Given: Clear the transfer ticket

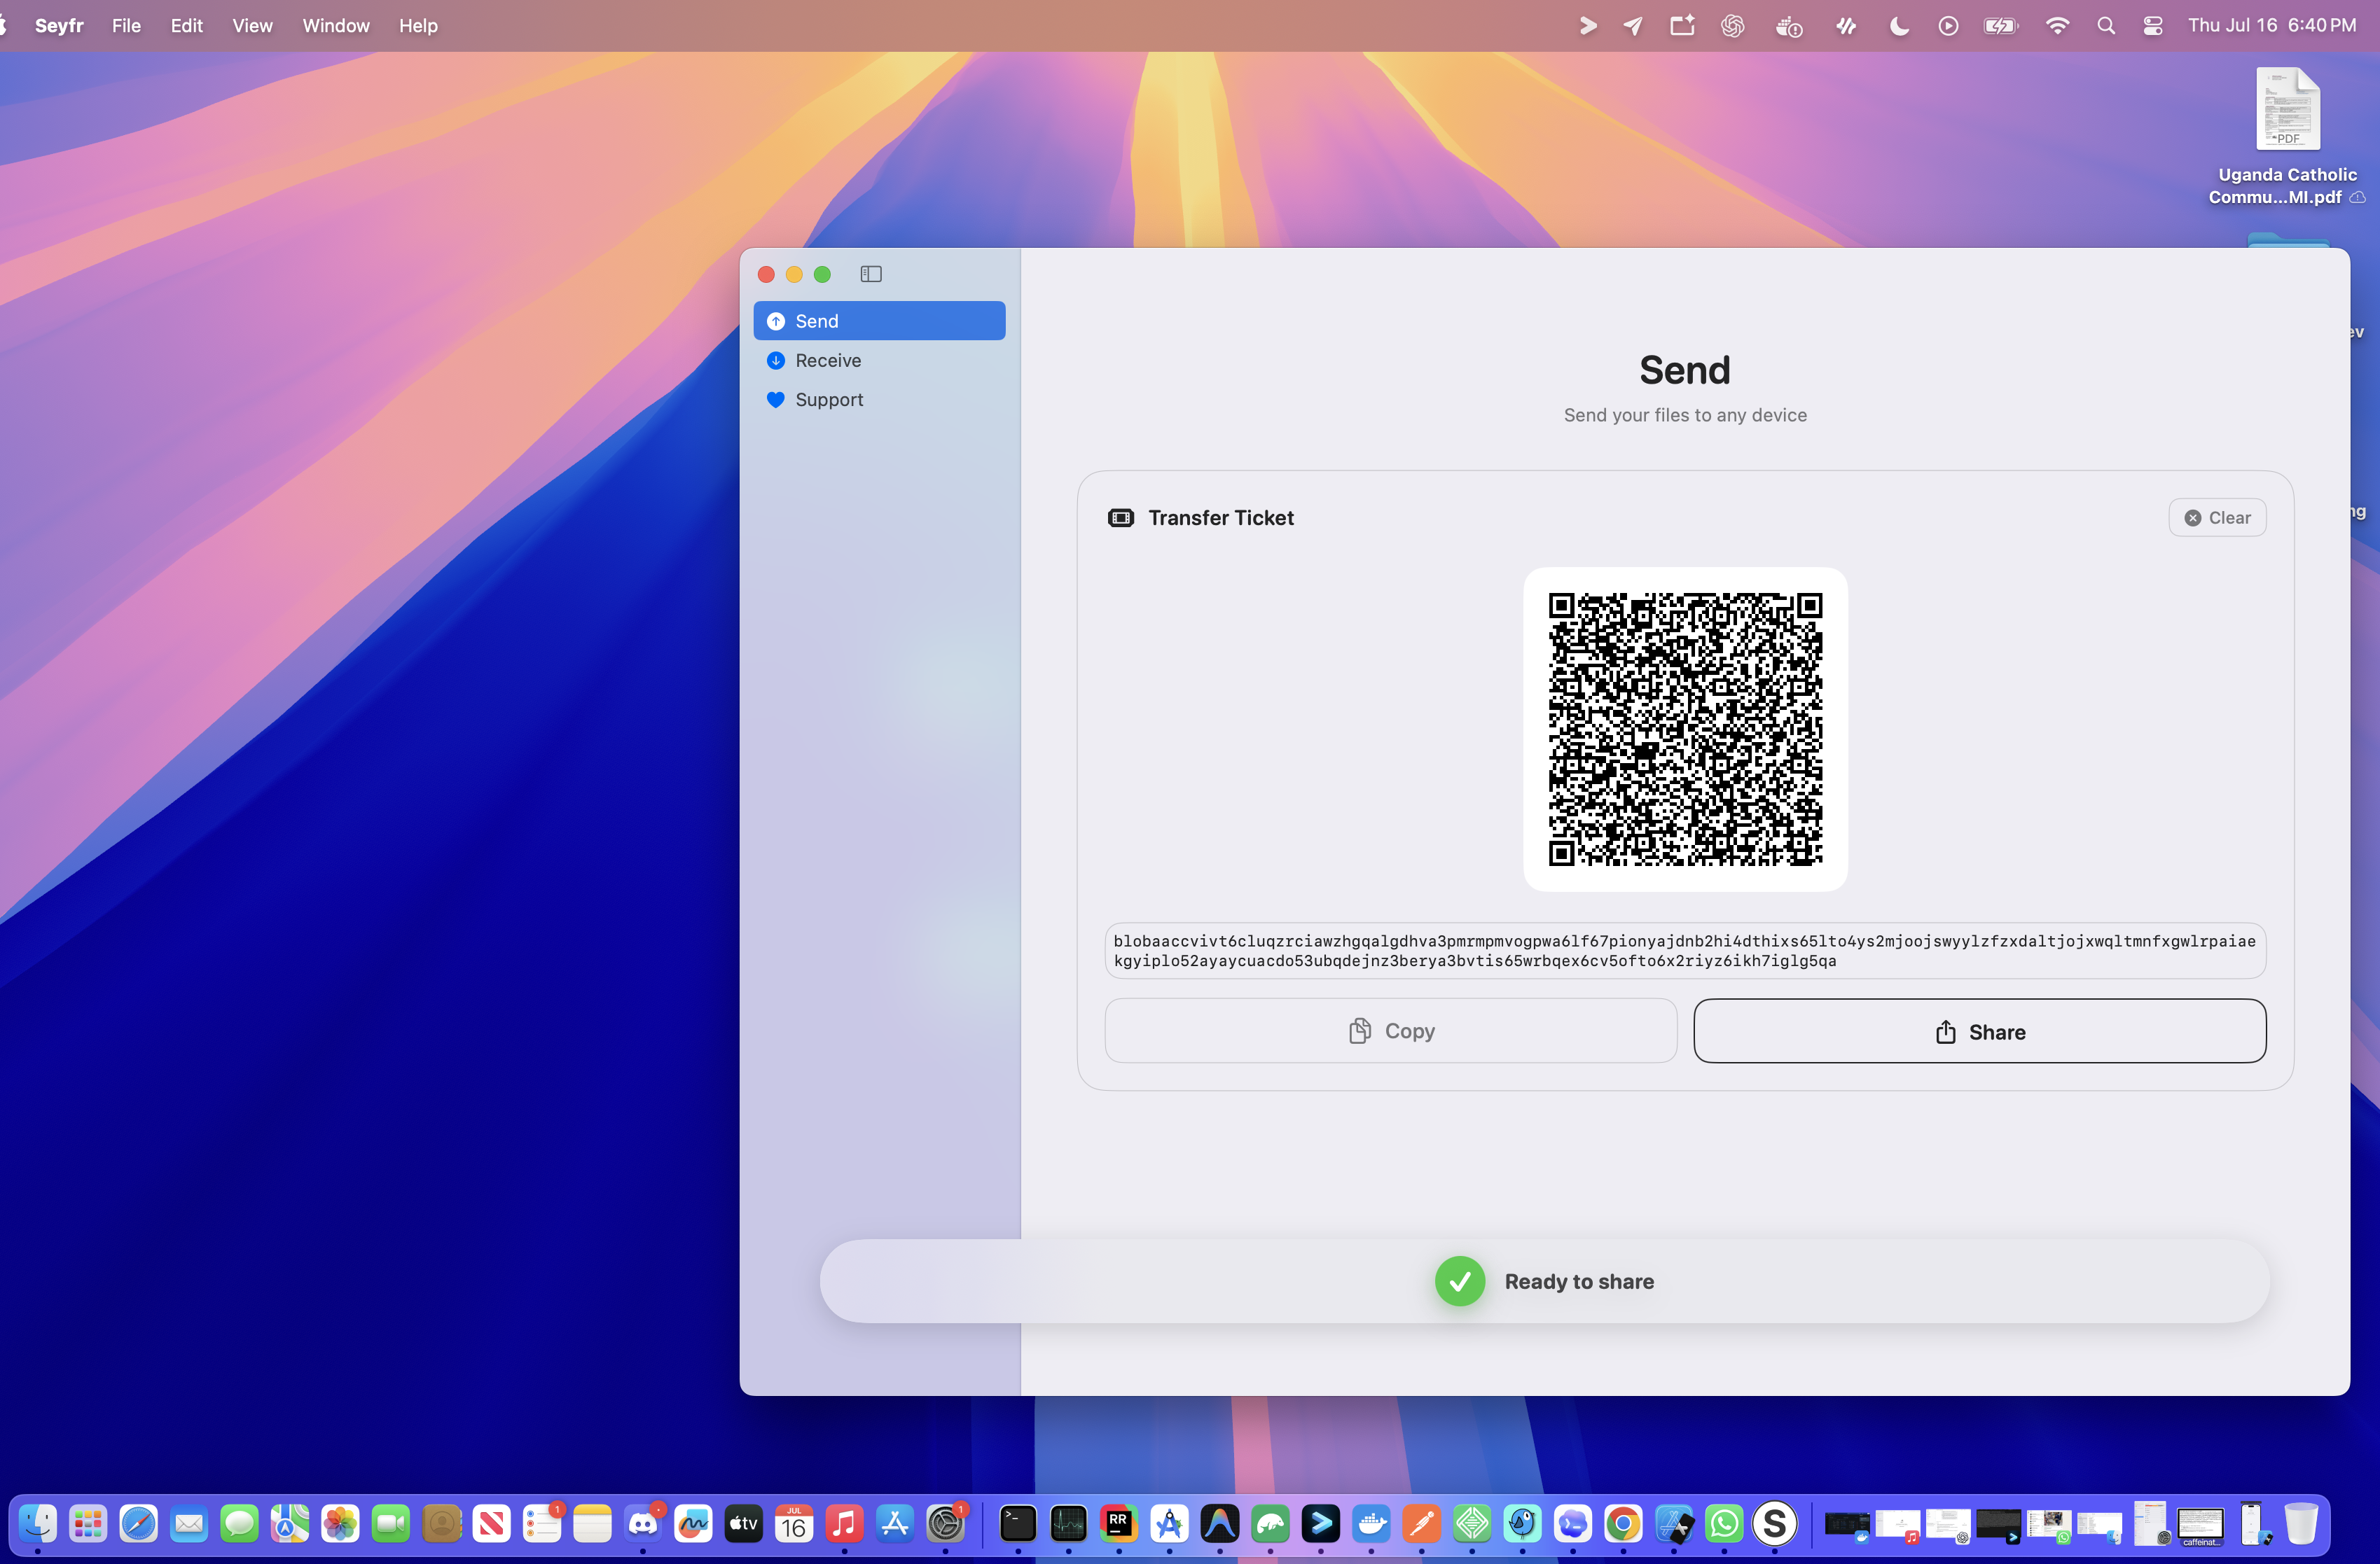Looking at the screenshot, I should pyautogui.click(x=2216, y=517).
